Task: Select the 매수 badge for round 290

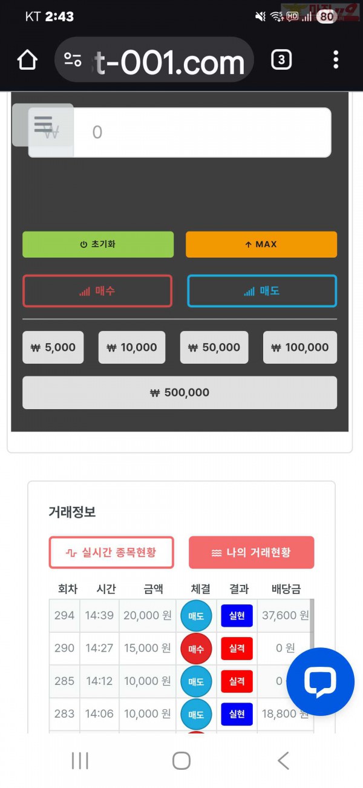Action: point(195,649)
